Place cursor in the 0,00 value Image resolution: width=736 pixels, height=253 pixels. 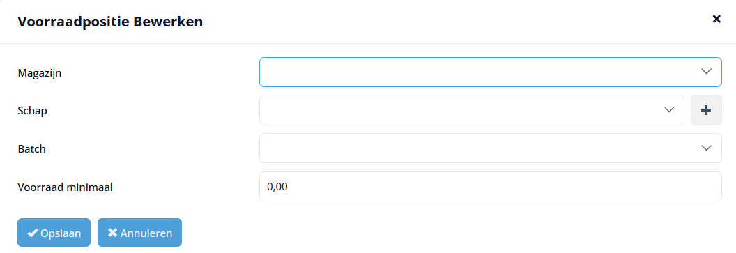pos(277,187)
